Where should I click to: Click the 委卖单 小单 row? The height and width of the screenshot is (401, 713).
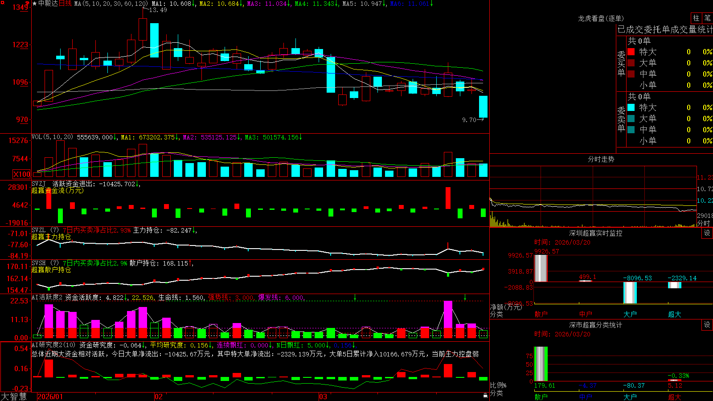pyautogui.click(x=670, y=141)
